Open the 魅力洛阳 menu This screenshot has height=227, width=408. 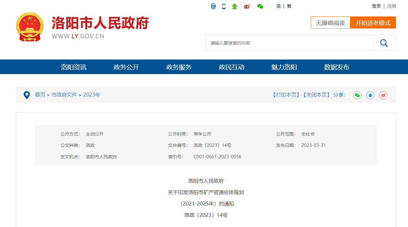pos(284,67)
